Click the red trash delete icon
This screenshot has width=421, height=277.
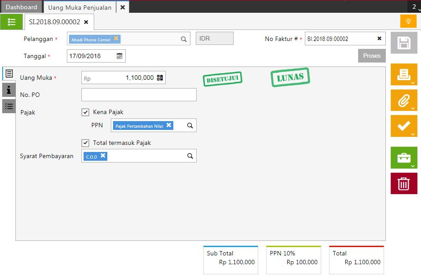click(x=403, y=184)
